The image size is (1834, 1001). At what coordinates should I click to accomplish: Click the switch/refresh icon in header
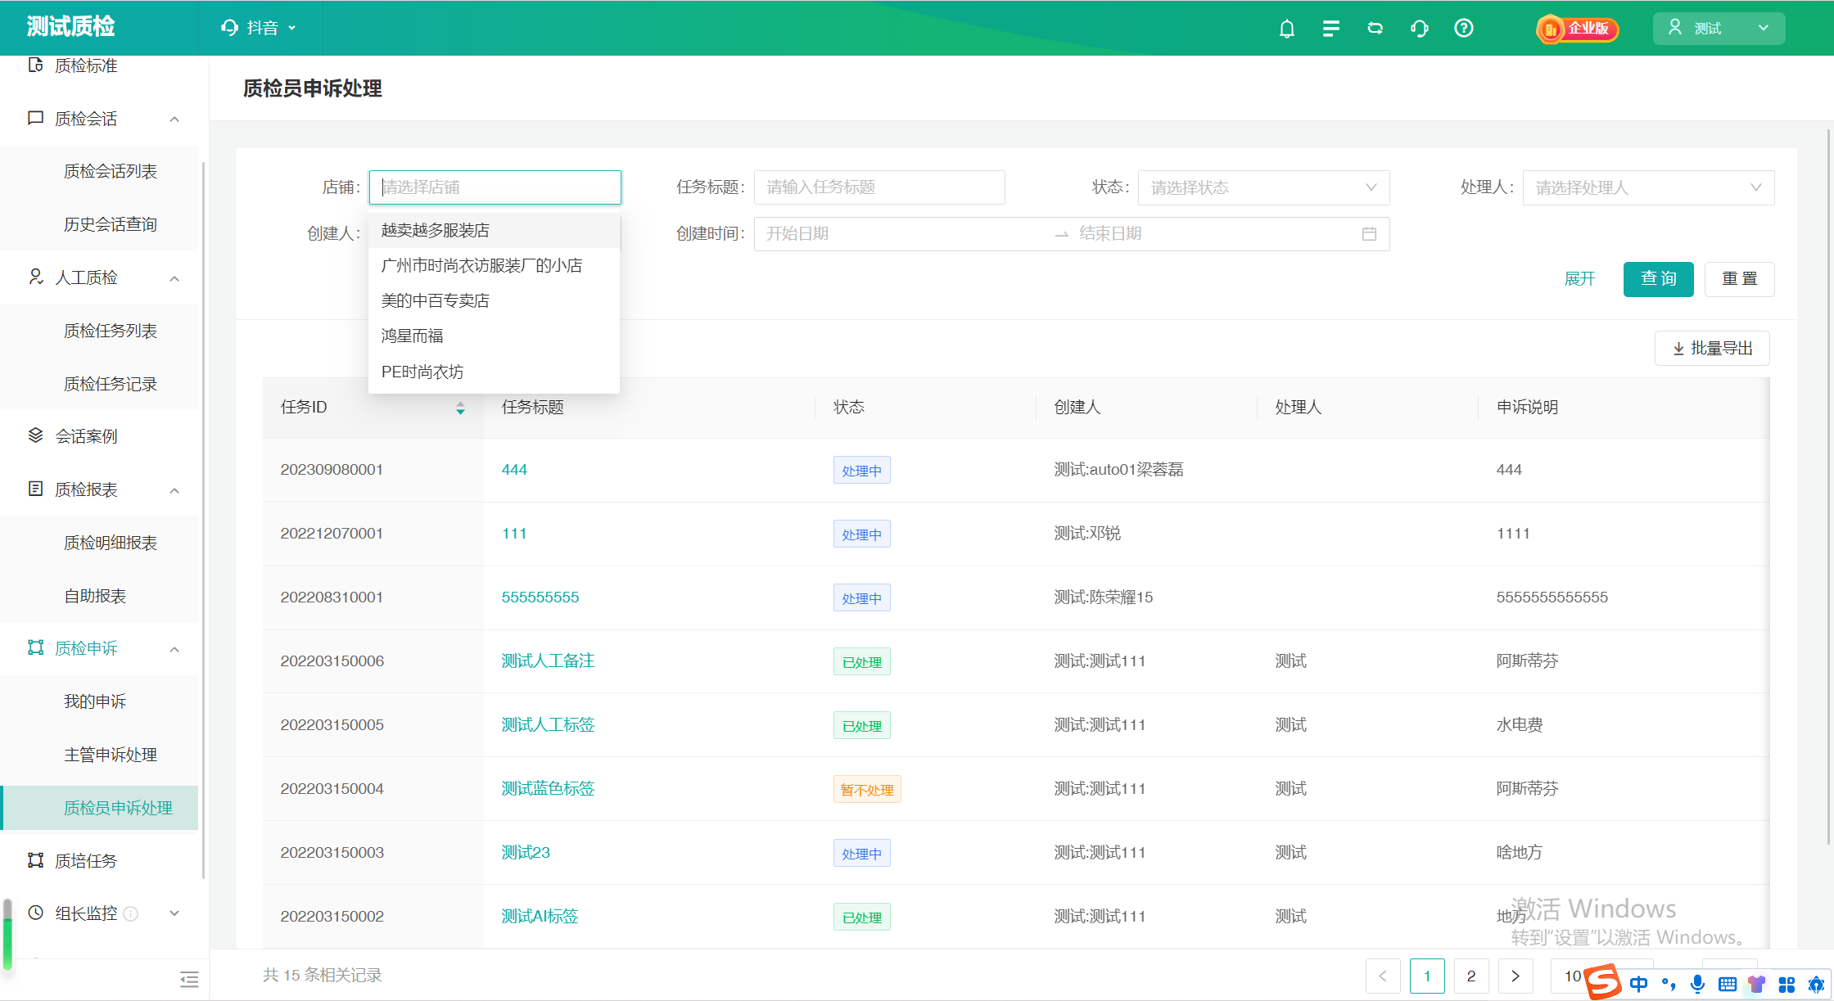1375,29
